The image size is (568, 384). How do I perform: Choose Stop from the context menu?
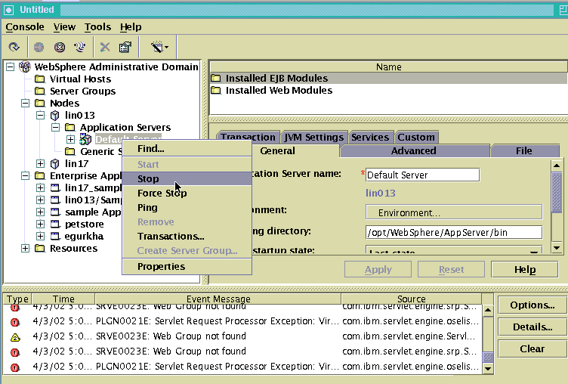[x=187, y=178]
